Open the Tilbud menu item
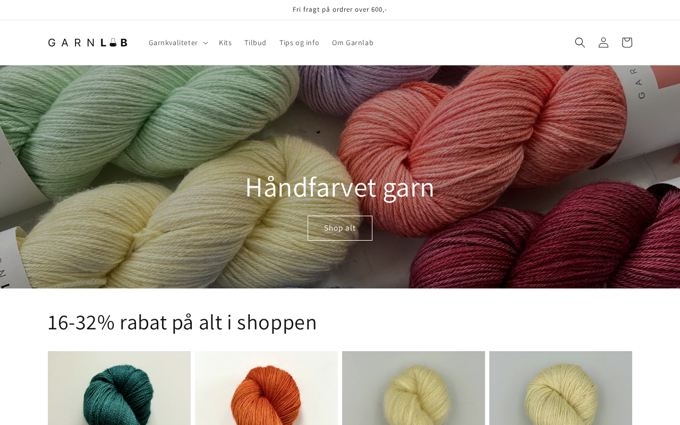This screenshot has height=425, width=680. (x=256, y=42)
